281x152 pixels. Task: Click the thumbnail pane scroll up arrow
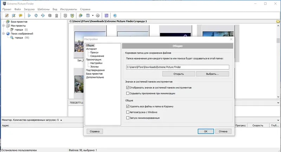[278, 26]
